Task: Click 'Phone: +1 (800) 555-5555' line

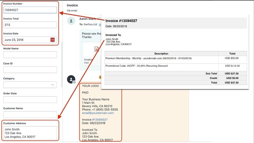Action: pyautogui.click(x=100, y=110)
